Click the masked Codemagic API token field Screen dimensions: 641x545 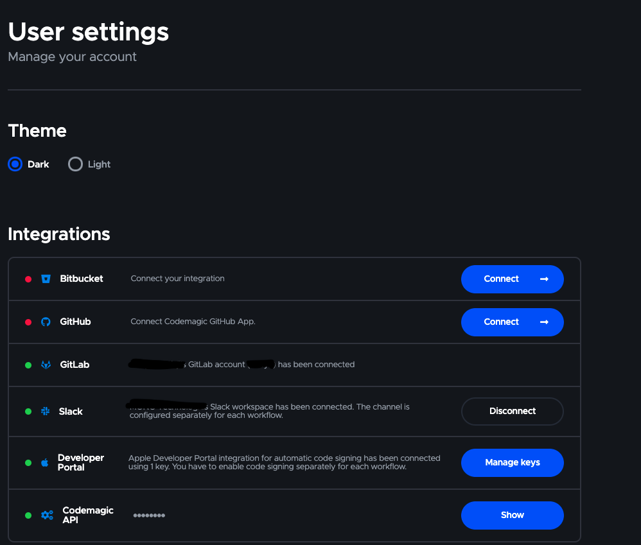pyautogui.click(x=149, y=515)
